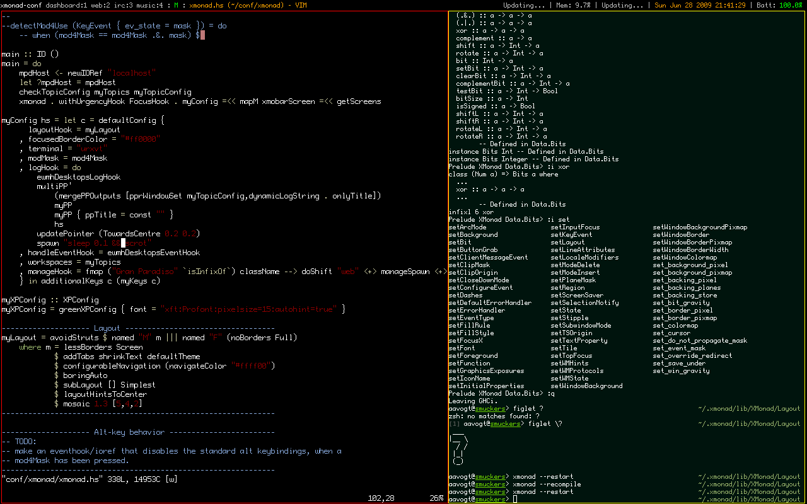Click the "testBit :: a -> Int -> Bool" line in terminal
Image resolution: width=807 pixels, height=504 pixels.
point(507,91)
